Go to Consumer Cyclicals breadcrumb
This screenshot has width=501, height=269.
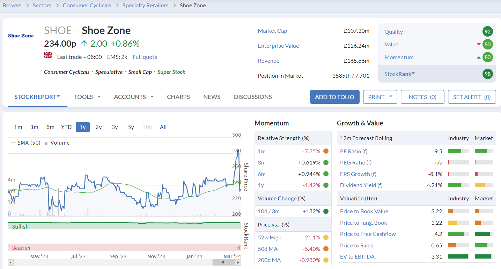pyautogui.click(x=87, y=5)
